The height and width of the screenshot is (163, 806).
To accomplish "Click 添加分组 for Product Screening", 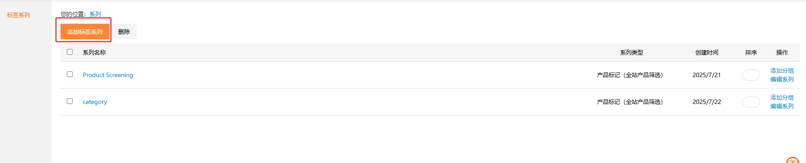I will pyautogui.click(x=782, y=70).
